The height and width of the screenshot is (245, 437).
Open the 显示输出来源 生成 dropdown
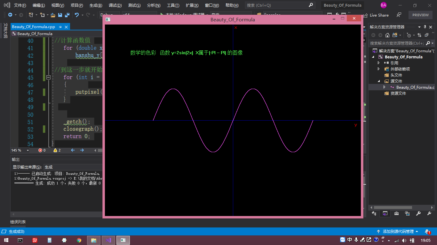click(73, 167)
